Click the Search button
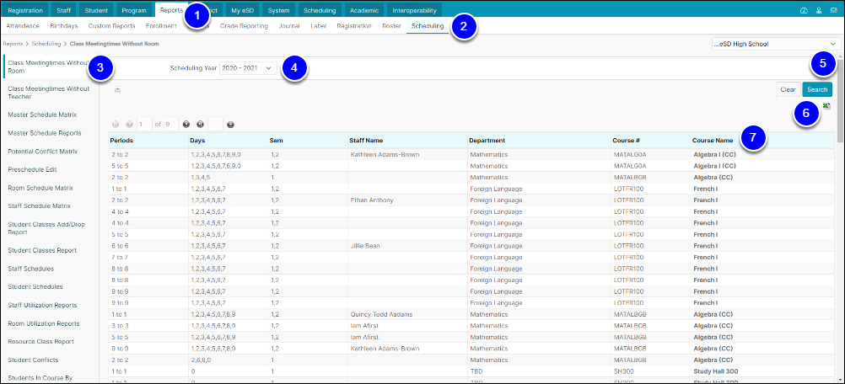This screenshot has width=845, height=384. click(817, 90)
